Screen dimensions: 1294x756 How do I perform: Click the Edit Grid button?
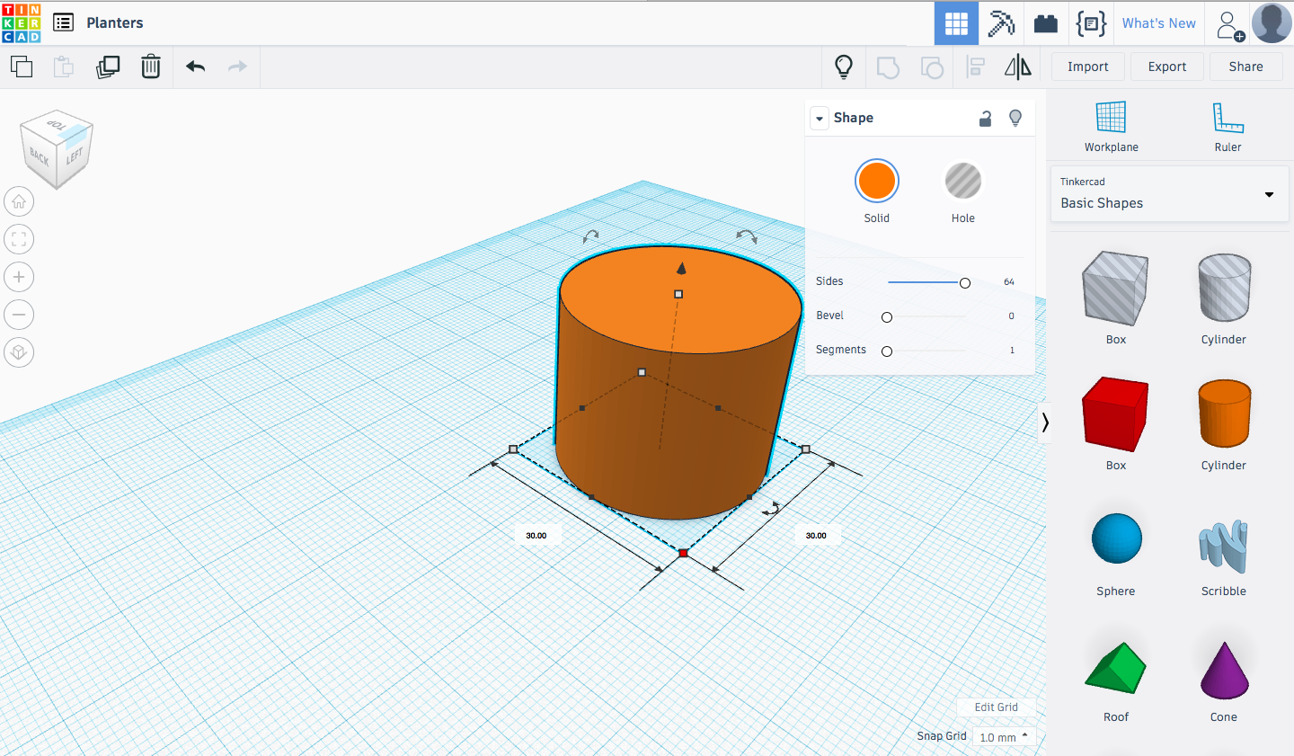pyautogui.click(x=996, y=707)
